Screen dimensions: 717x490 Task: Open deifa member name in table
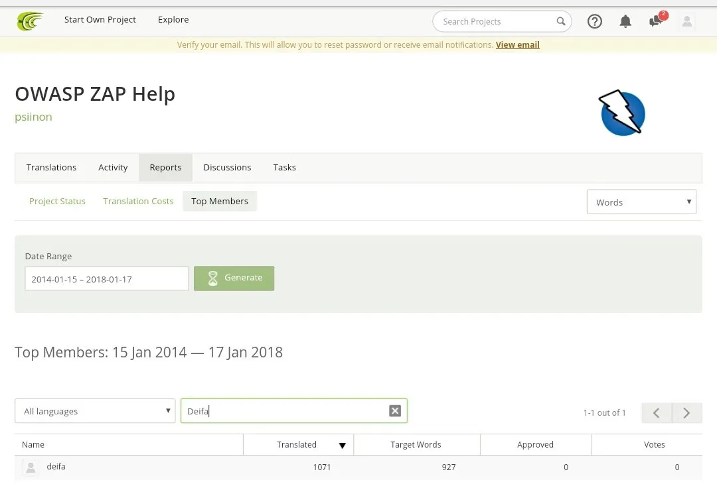coord(56,466)
